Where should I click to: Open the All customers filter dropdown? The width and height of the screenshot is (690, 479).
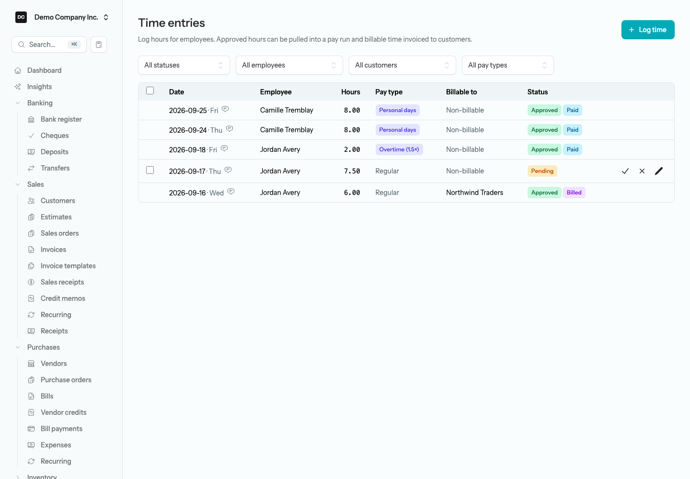[x=402, y=65]
